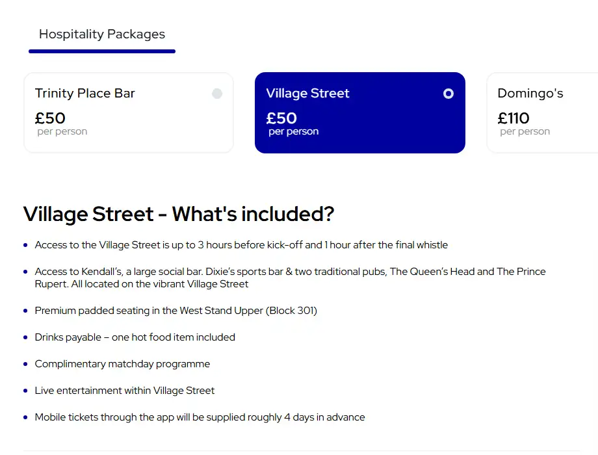Click the Trinity Place Bar £50 price
Screen dimensions: 598x455
click(50, 118)
